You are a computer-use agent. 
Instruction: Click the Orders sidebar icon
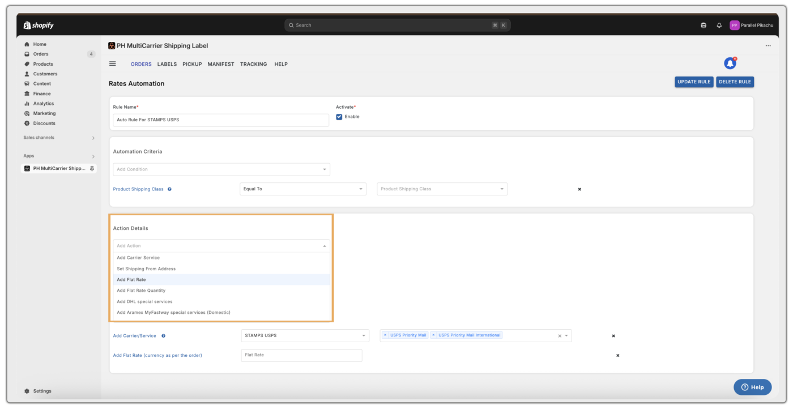(27, 54)
